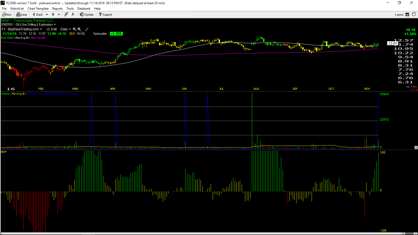Click the lightning bolt icon
Screen dimensions: 418x235
tap(66, 15)
